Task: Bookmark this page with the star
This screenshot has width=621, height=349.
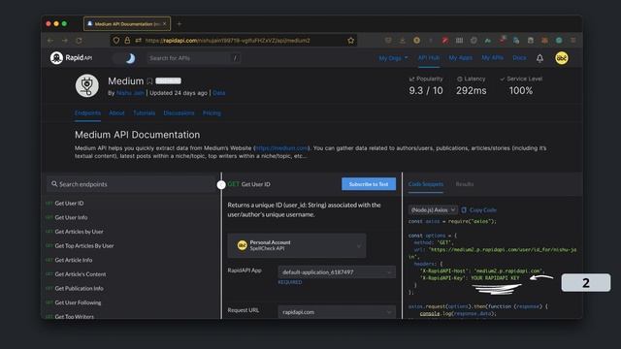Action: pos(351,41)
